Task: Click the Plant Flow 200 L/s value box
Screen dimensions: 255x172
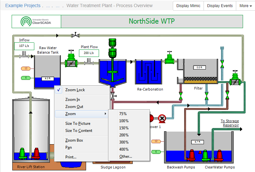Action: pyautogui.click(x=89, y=53)
